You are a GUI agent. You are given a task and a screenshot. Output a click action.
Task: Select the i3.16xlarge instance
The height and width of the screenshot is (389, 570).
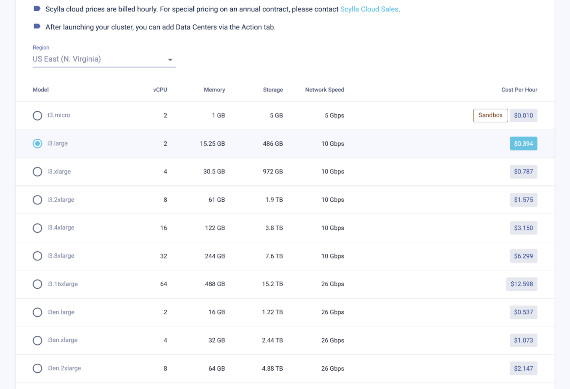(37, 284)
